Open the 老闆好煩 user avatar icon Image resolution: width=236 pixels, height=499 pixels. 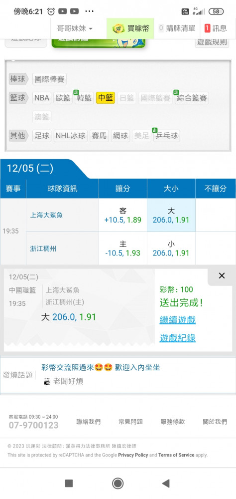(x=47, y=381)
